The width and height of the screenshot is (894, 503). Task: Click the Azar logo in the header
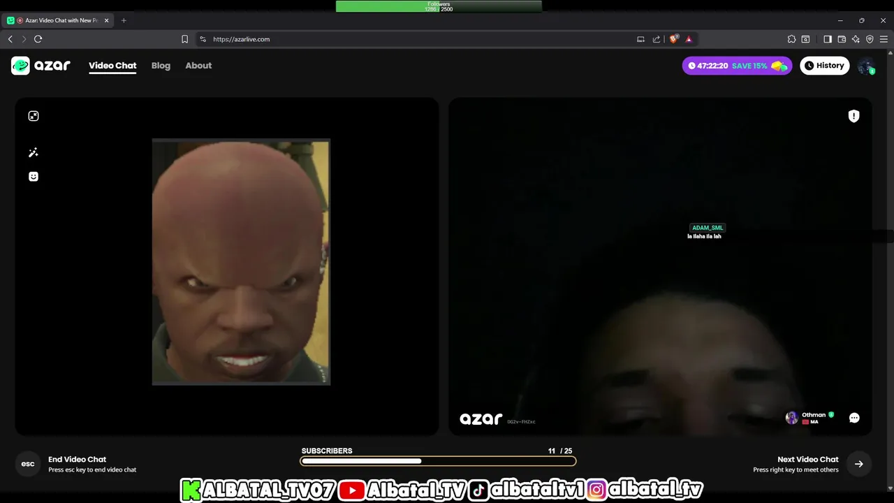41,66
